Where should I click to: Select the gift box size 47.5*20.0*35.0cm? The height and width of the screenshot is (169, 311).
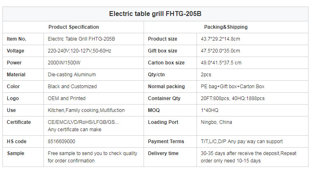click(x=220, y=51)
